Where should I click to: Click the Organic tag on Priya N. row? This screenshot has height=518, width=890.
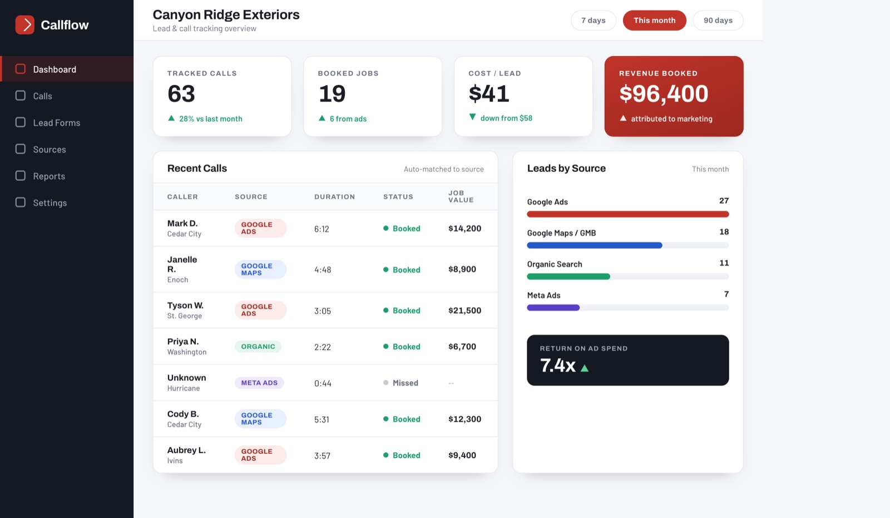[258, 347]
